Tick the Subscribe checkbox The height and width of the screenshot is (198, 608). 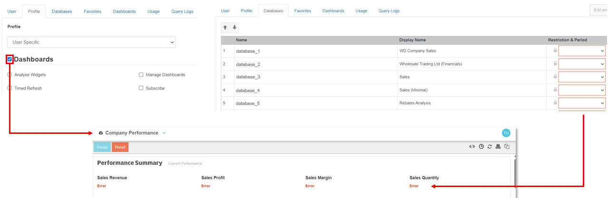tap(141, 88)
